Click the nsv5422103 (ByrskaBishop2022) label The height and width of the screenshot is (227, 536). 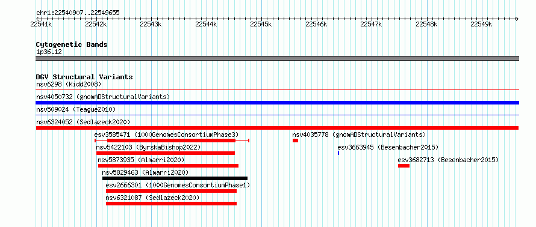pos(148,147)
